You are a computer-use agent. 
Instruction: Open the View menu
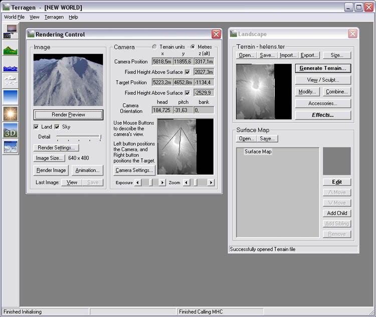coord(34,17)
